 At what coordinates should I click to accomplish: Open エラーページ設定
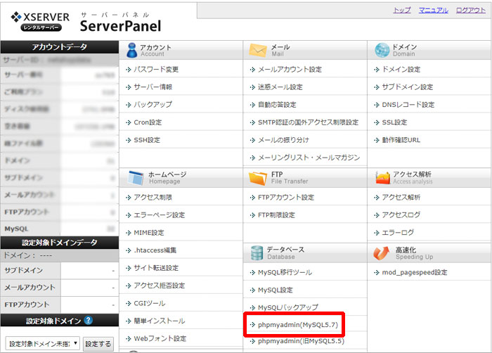159,214
